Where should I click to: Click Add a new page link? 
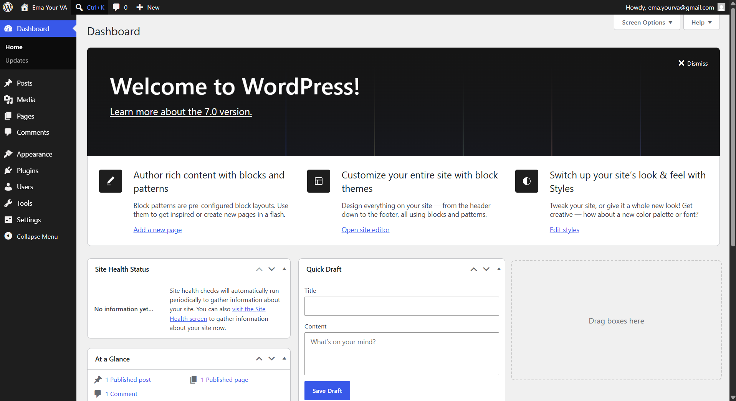[157, 230]
